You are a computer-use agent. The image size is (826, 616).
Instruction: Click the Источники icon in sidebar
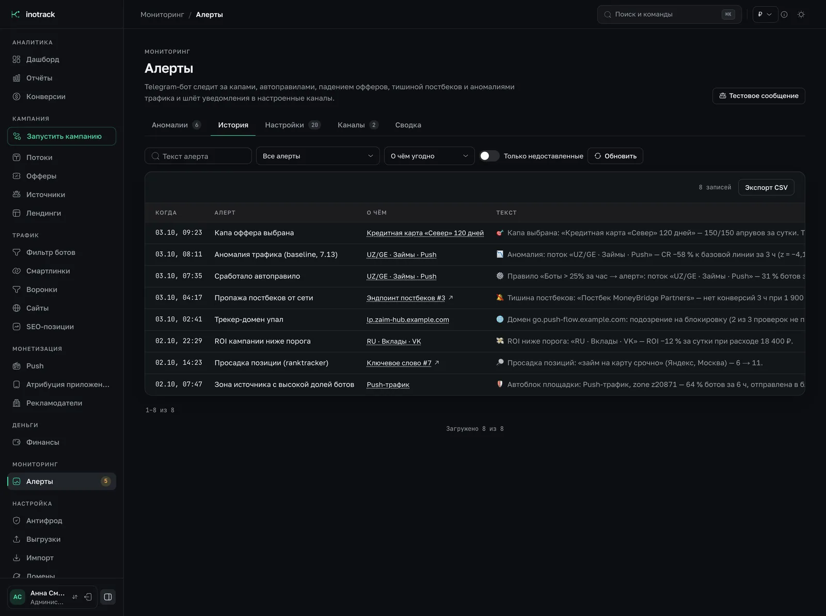(17, 194)
